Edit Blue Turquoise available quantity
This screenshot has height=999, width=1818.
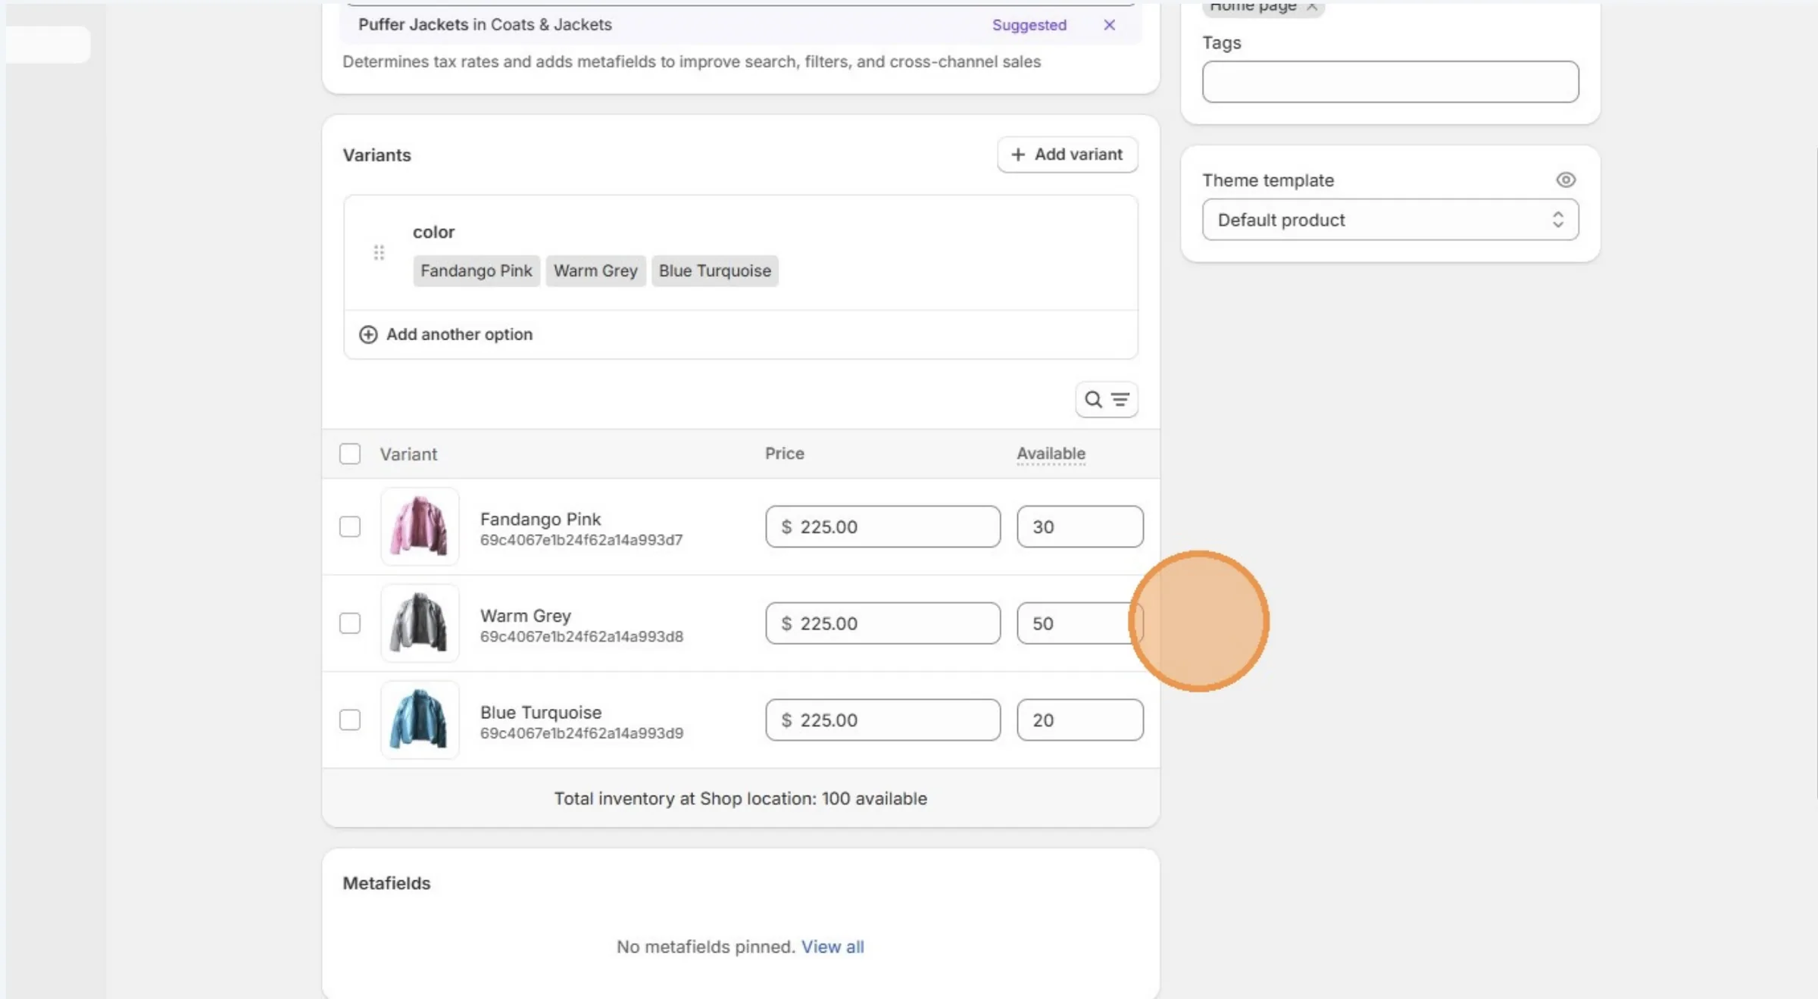point(1080,720)
